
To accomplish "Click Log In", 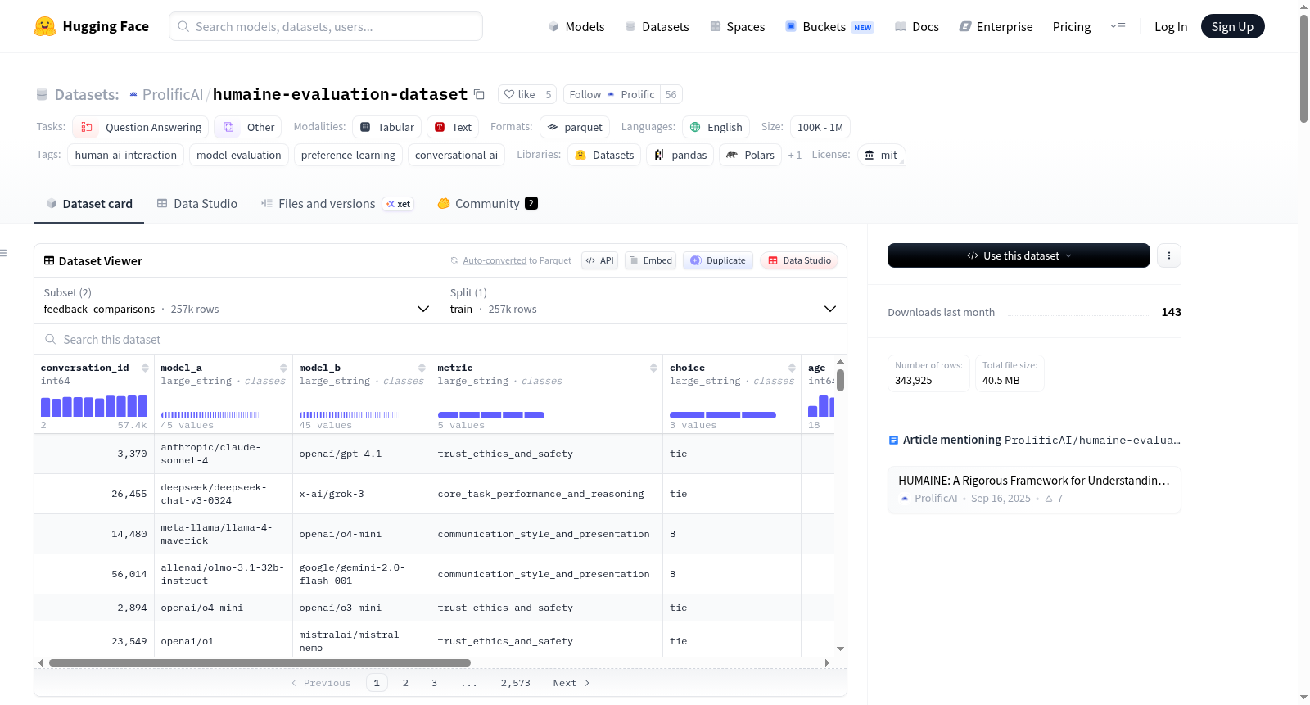I will tap(1171, 26).
